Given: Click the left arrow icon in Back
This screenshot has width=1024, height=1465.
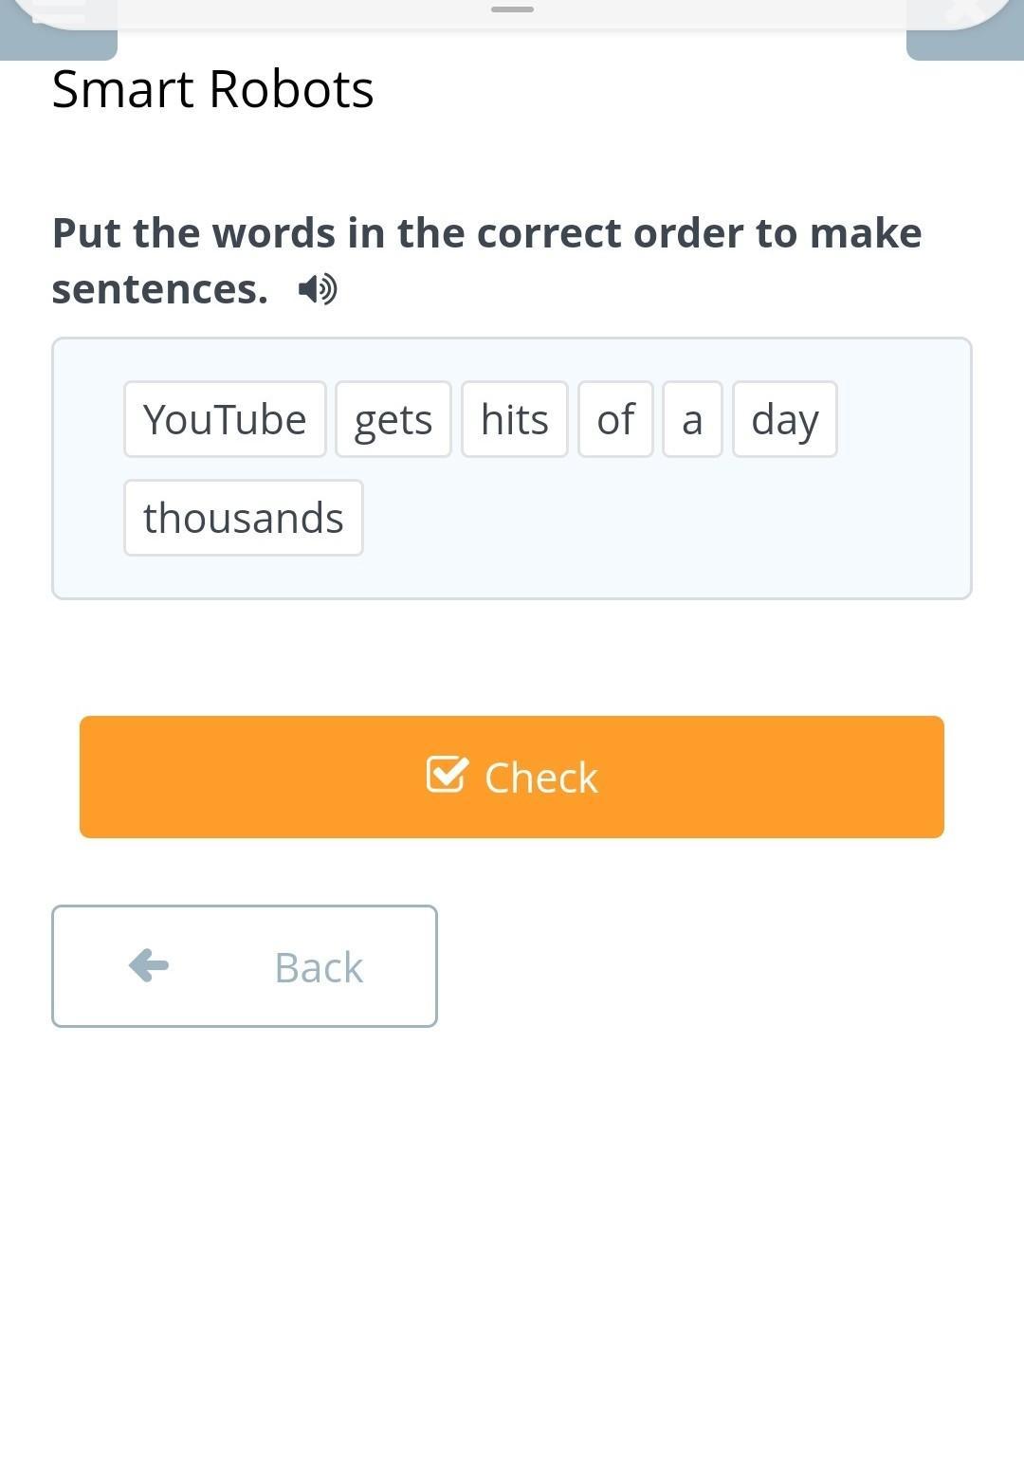Looking at the screenshot, I should (149, 965).
